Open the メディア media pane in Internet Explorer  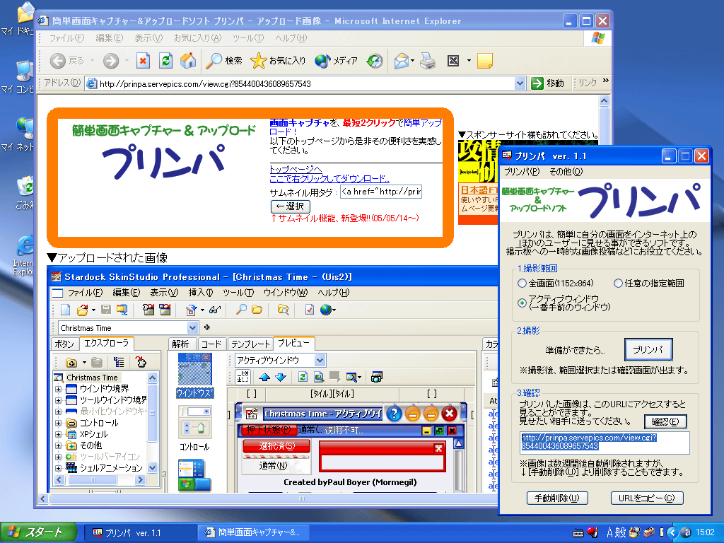pyautogui.click(x=336, y=61)
